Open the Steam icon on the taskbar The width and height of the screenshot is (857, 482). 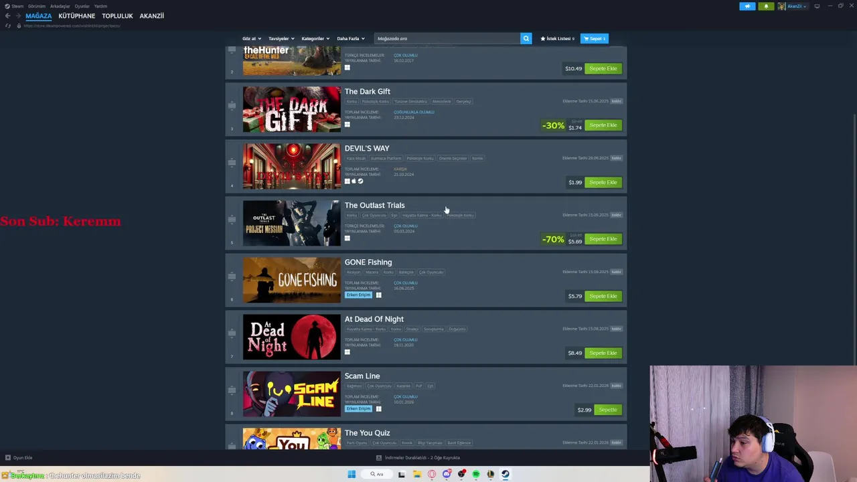505,474
